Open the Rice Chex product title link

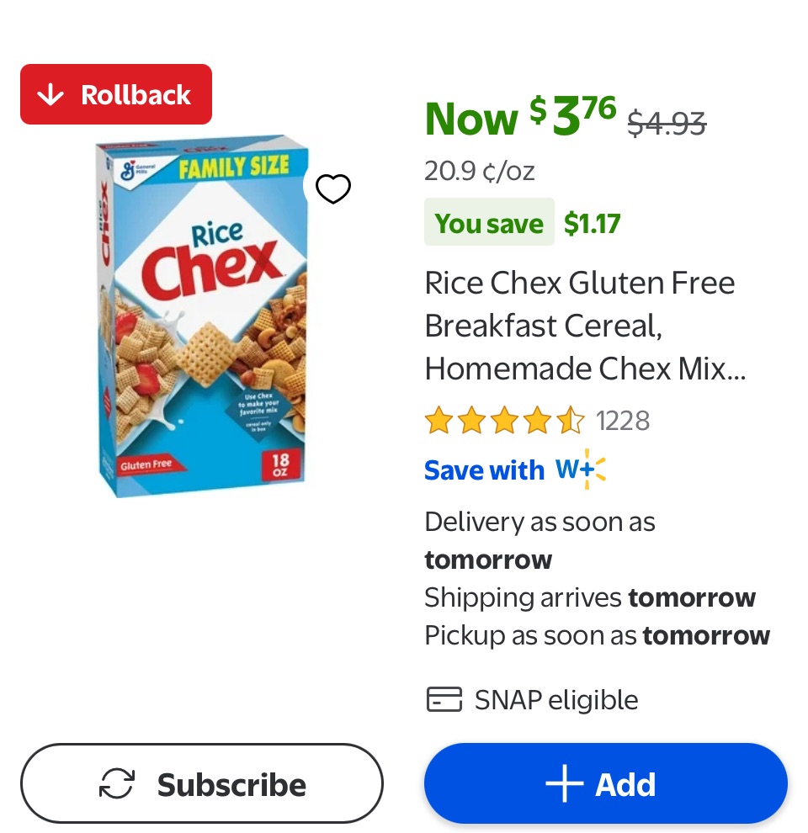581,326
